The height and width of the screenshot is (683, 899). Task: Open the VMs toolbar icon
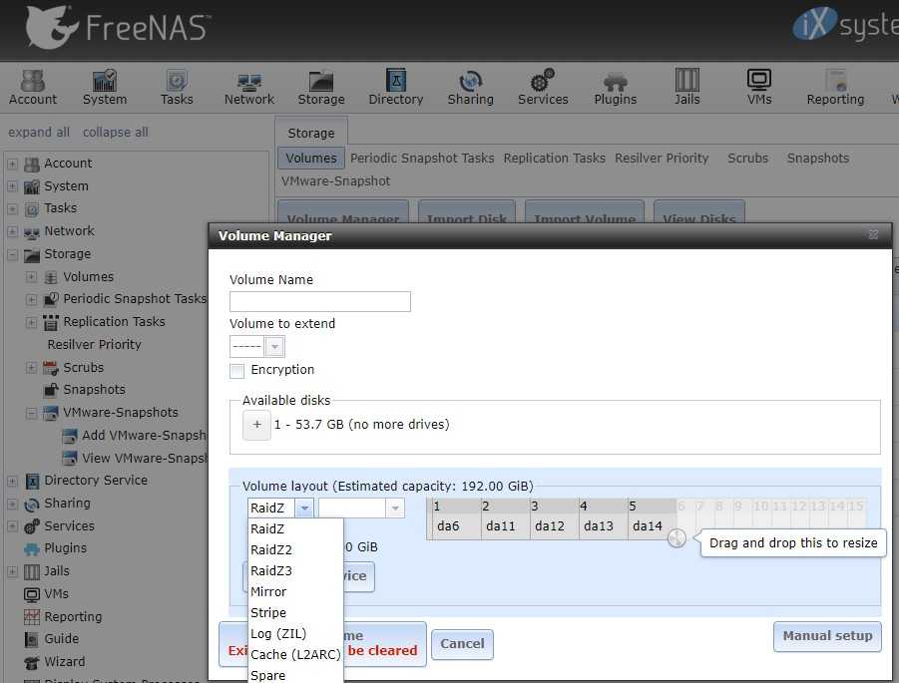coord(759,87)
